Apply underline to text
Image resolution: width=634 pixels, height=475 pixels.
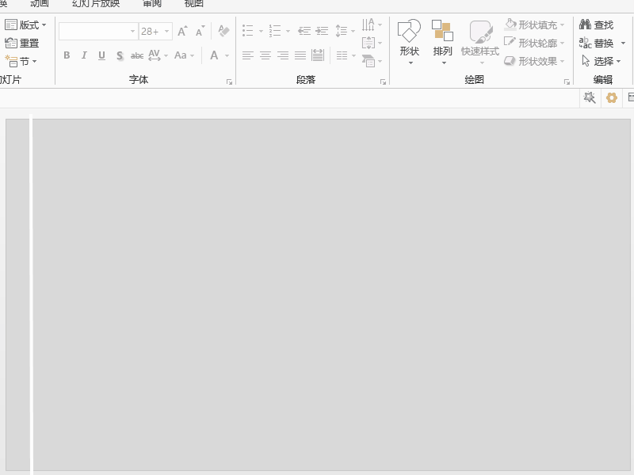[x=101, y=55]
